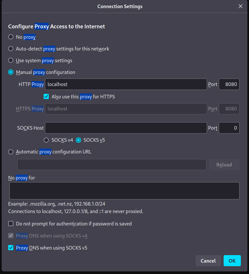
Task: Click the HTTP Proxy host field
Action: [x=126, y=84]
